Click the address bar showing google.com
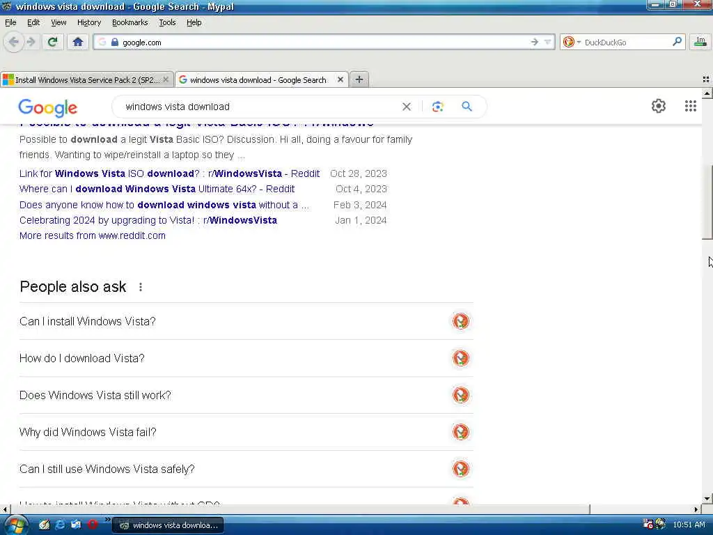 click(323, 42)
